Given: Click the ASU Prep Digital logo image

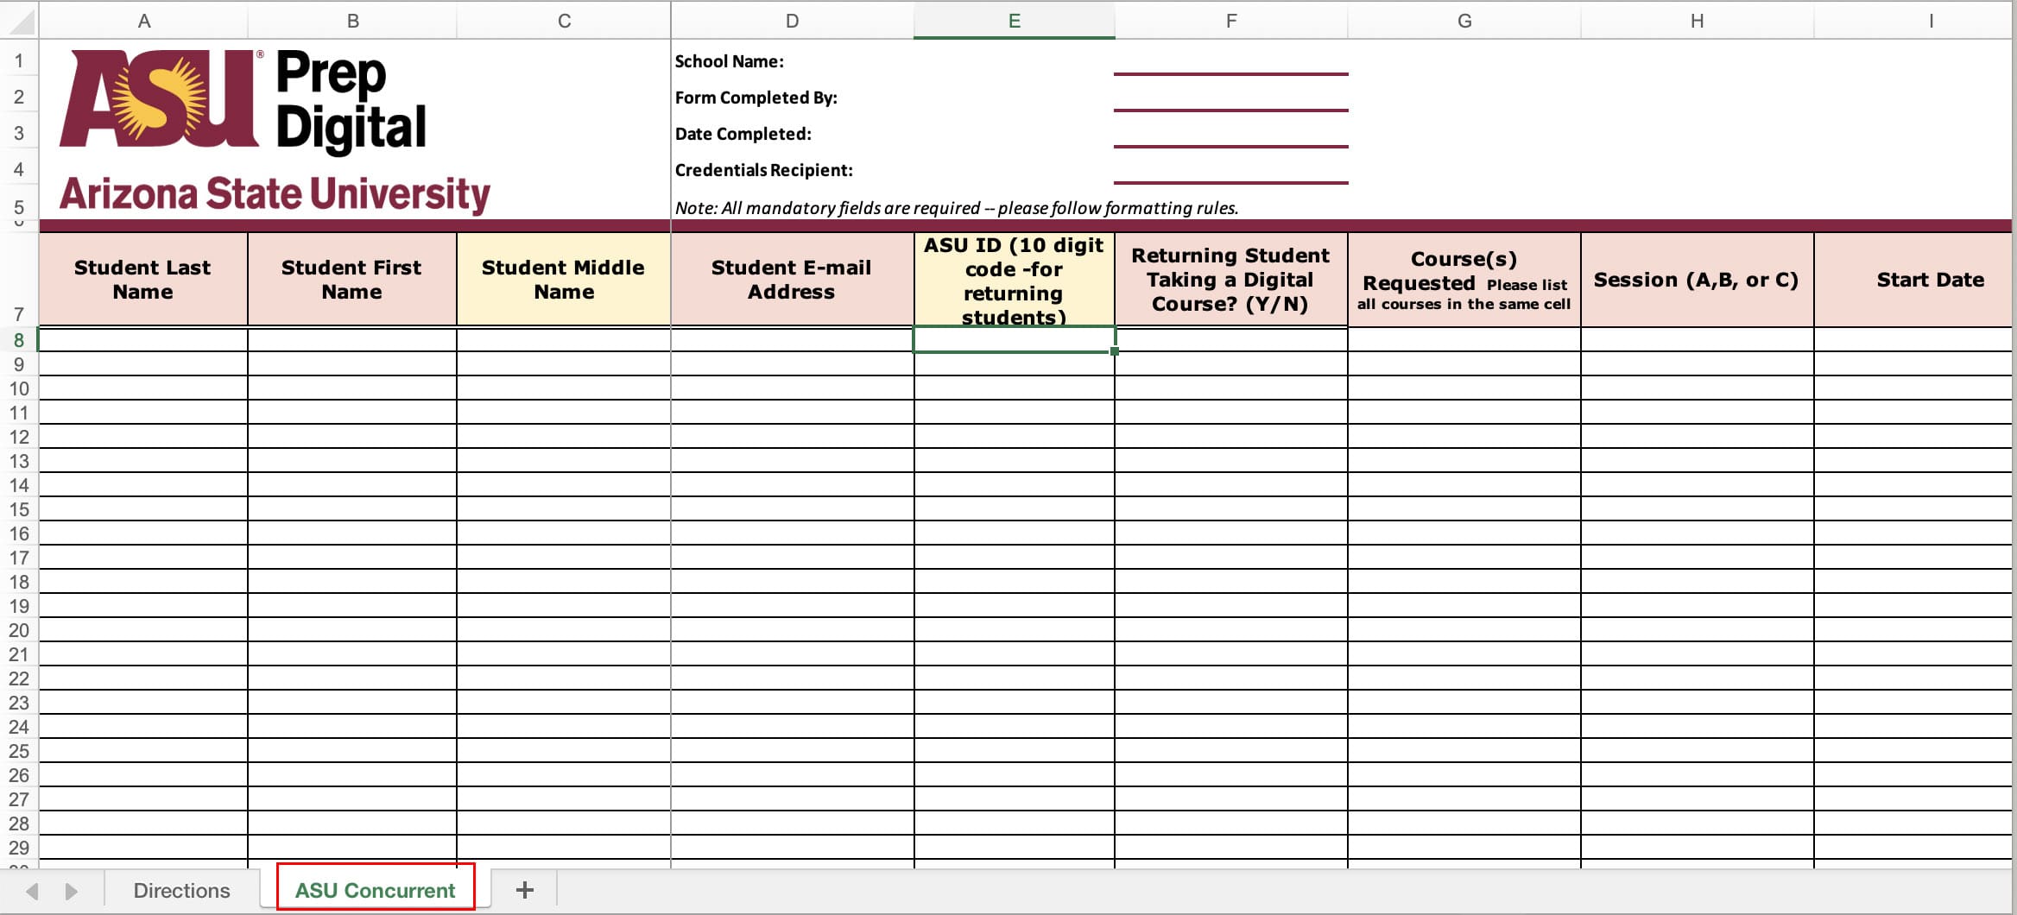Looking at the screenshot, I should [275, 131].
